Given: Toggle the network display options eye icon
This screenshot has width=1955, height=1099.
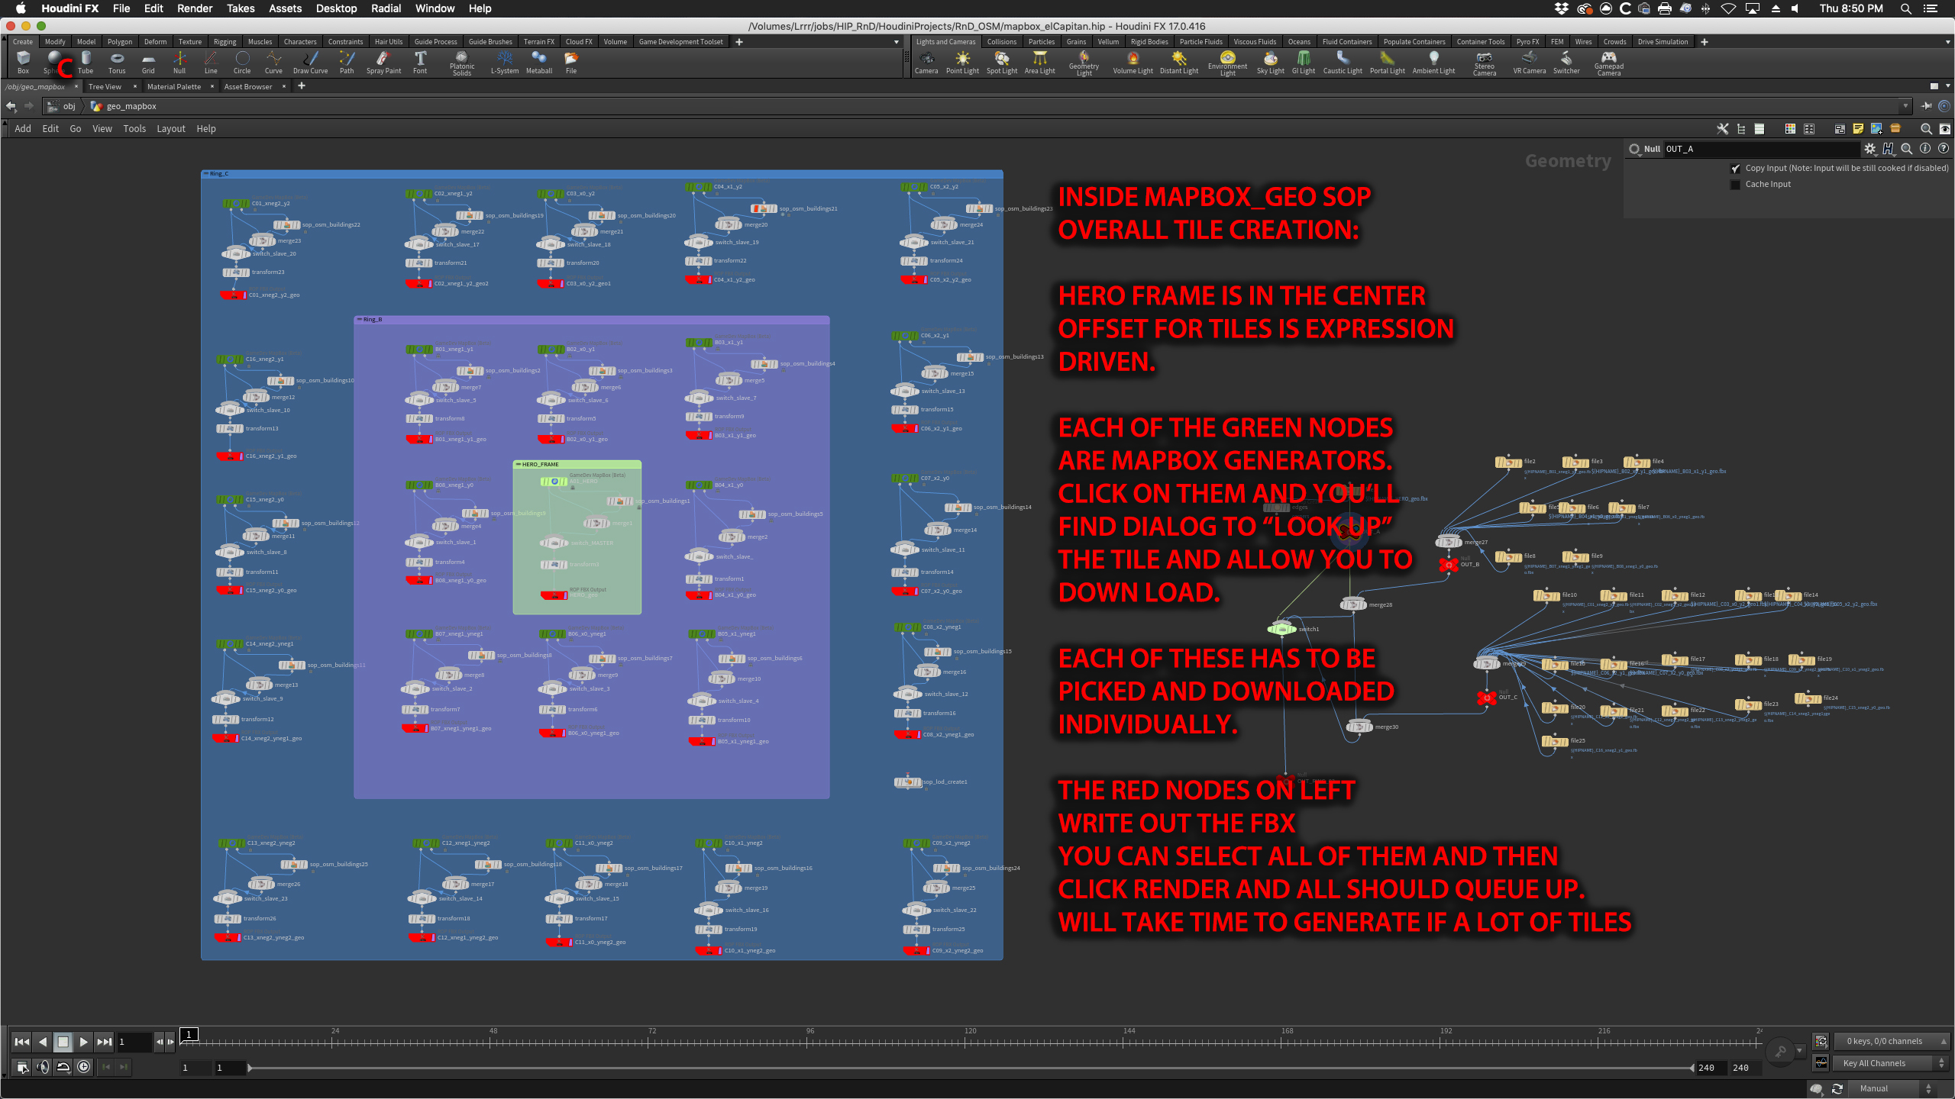Looking at the screenshot, I should [1944, 129].
